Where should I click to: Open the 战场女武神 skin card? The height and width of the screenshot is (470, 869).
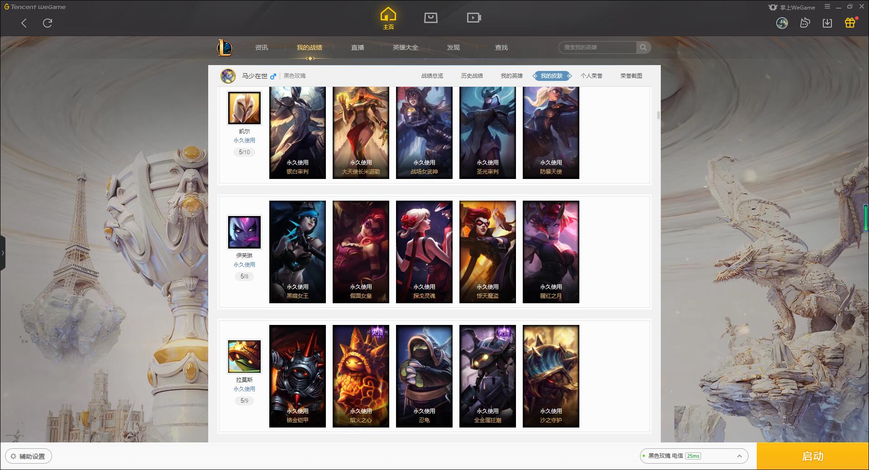coord(424,133)
